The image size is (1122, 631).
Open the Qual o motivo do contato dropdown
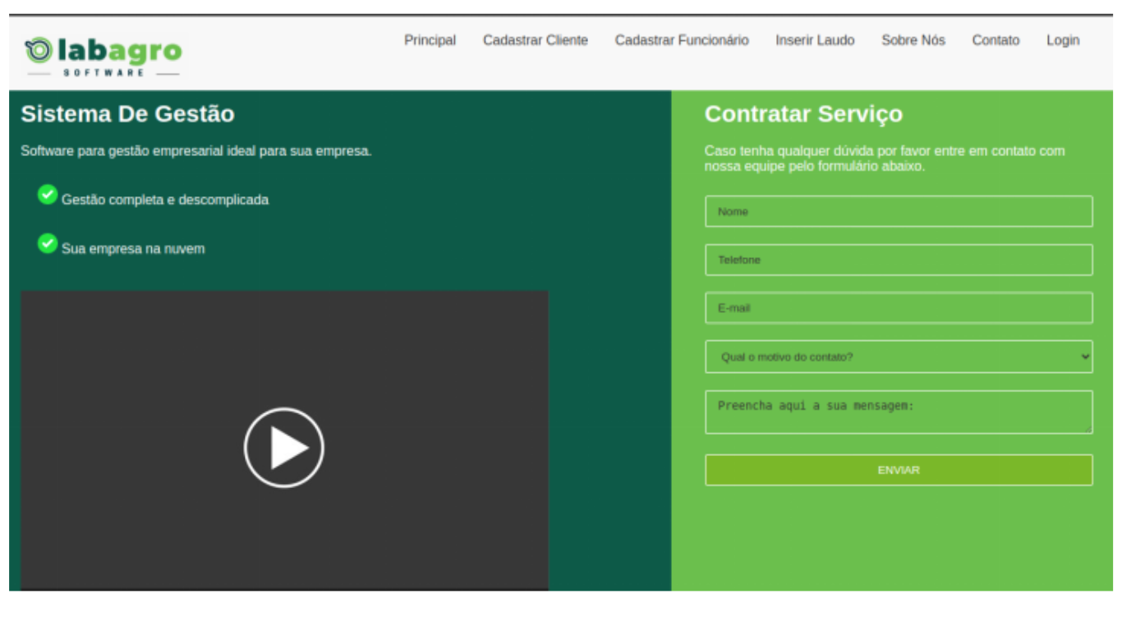[899, 357]
